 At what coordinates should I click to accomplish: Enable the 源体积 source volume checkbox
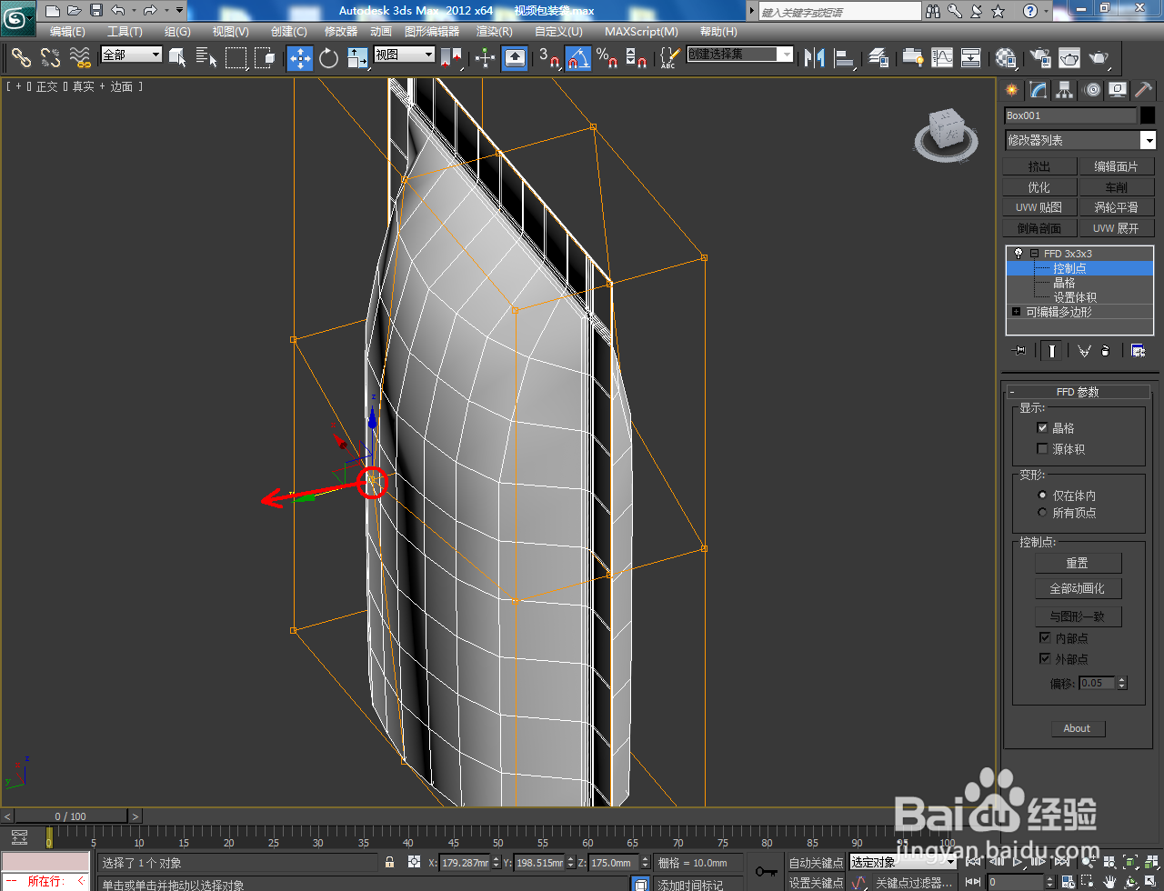point(1042,448)
